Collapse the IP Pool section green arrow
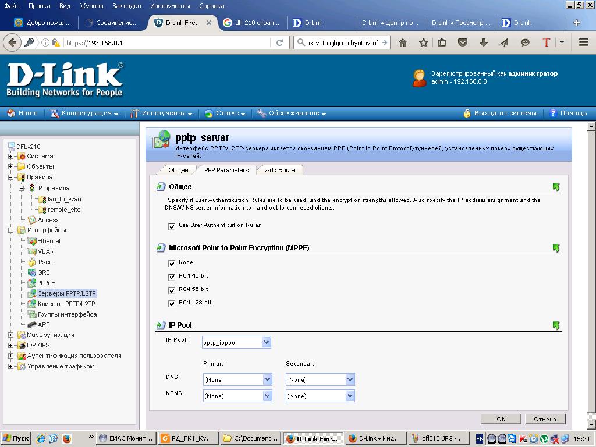 pyautogui.click(x=556, y=325)
